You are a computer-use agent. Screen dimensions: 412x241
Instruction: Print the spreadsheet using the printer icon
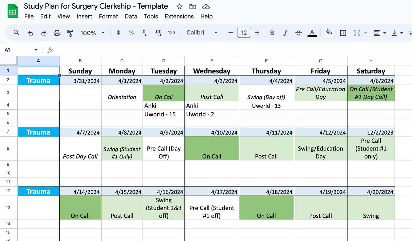coord(57,33)
